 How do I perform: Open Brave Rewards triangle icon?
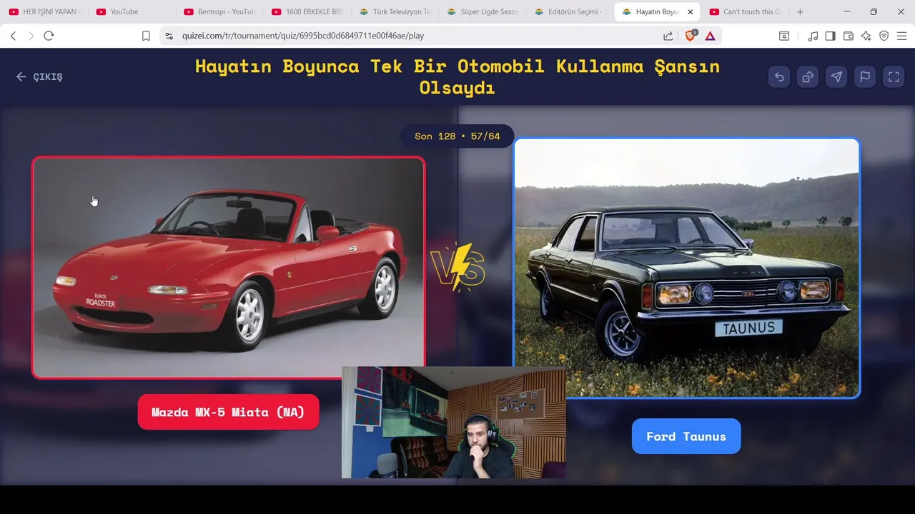[x=710, y=36]
